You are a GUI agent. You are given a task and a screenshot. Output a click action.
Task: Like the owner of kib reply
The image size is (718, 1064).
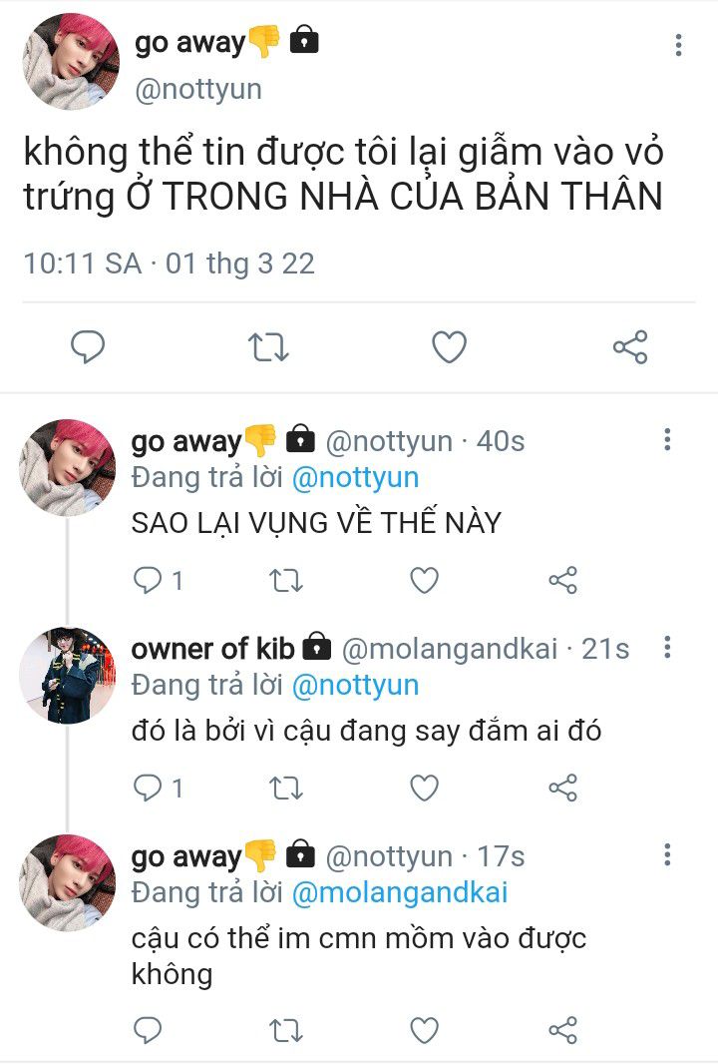[x=425, y=788]
